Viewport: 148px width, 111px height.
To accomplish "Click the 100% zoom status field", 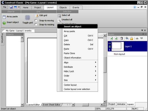I will (100, 109).
